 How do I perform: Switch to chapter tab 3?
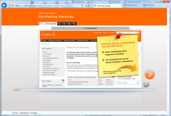[64, 24]
